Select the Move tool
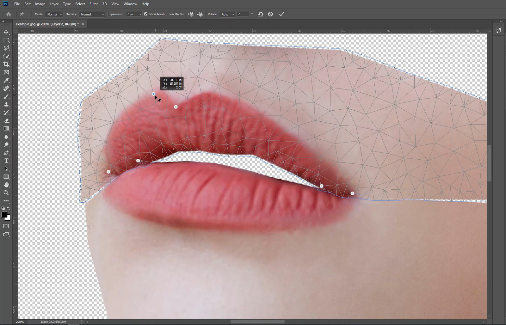 [6, 32]
